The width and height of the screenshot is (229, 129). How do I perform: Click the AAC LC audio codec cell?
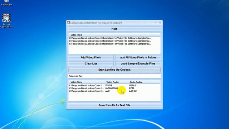point(133,91)
